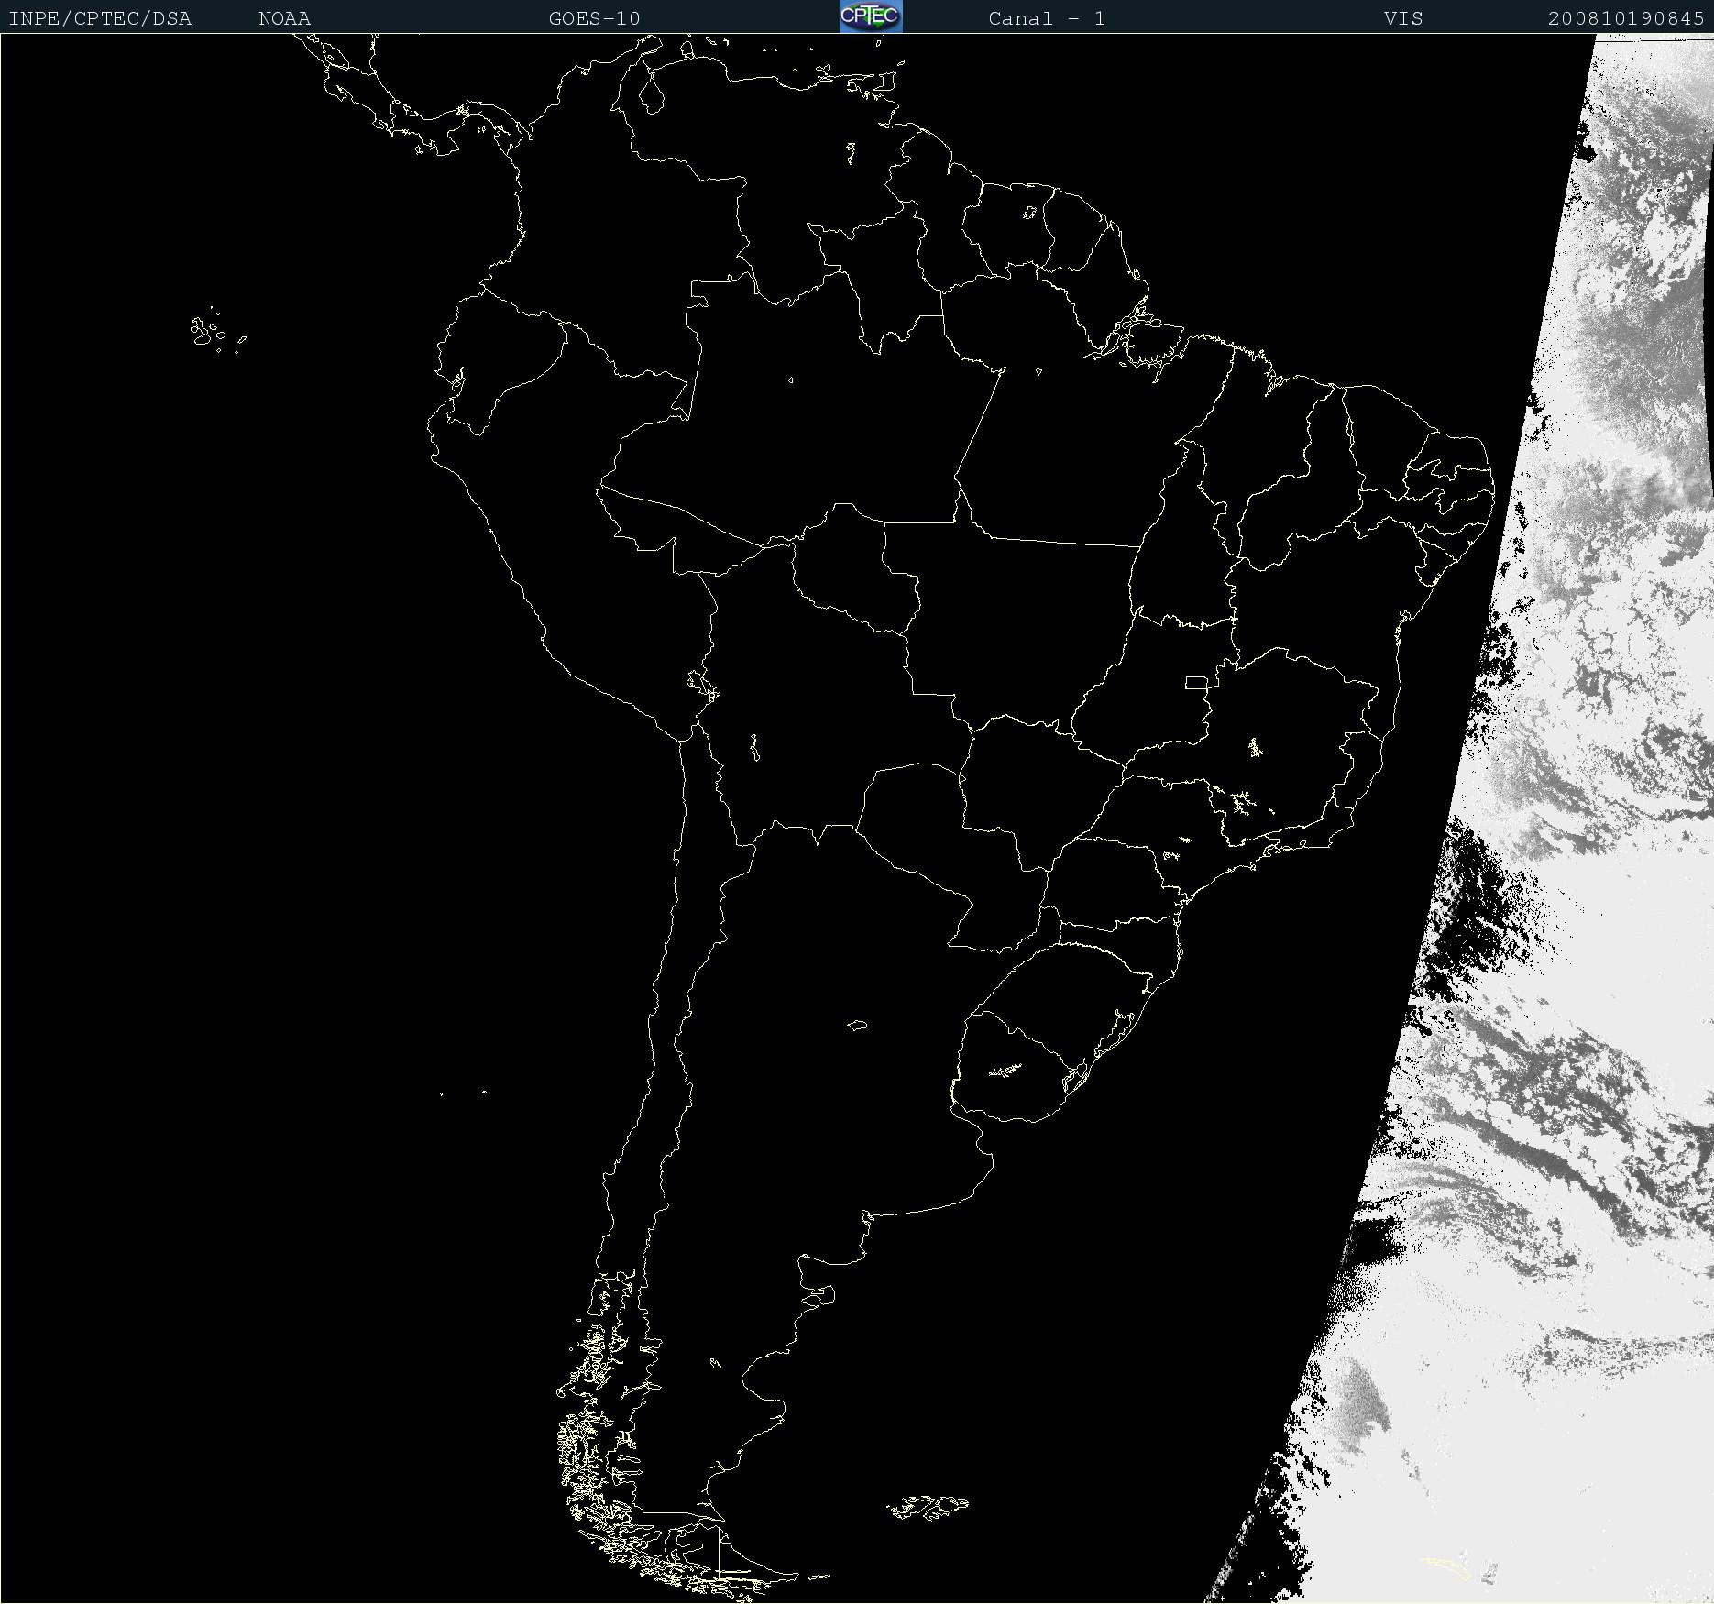
Task: Click the NOAA label in the header
Action: [284, 18]
